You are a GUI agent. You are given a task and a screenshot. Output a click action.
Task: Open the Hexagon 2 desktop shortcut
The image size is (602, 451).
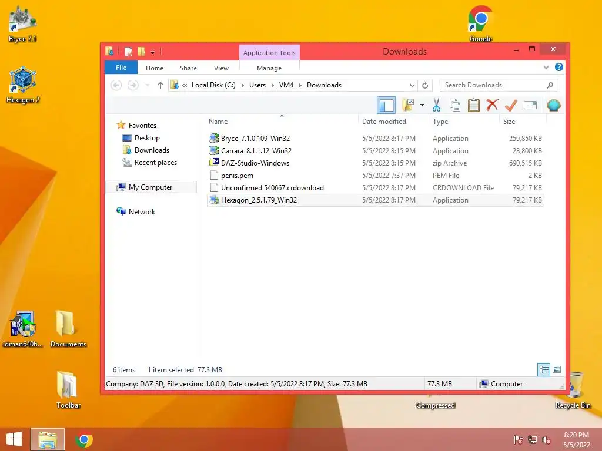[23, 85]
